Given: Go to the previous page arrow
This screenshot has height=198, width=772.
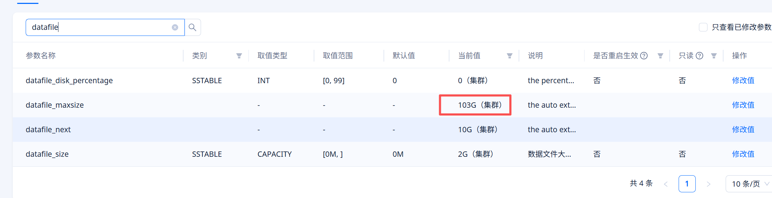Looking at the screenshot, I should coord(666,184).
